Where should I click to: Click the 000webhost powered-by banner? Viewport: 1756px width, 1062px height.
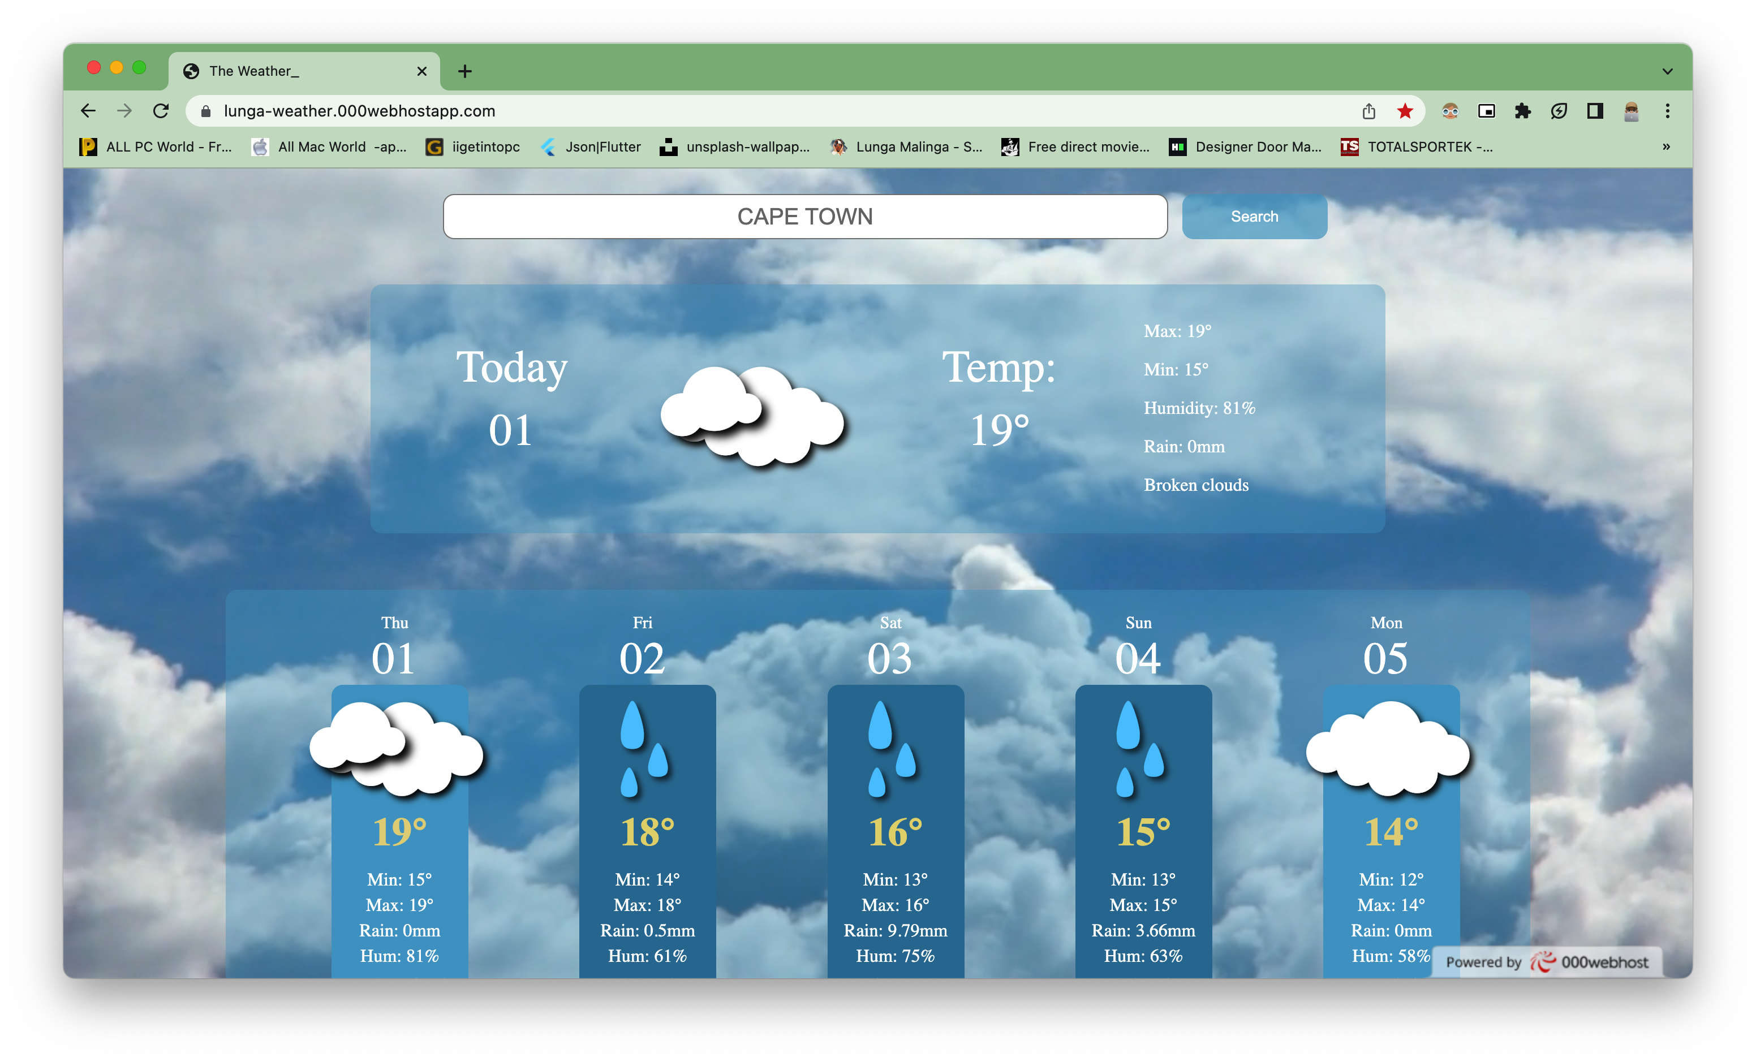pos(1547,962)
